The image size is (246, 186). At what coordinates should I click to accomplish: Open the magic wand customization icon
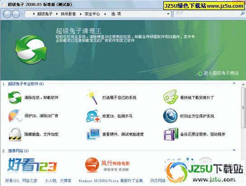click(x=92, y=98)
